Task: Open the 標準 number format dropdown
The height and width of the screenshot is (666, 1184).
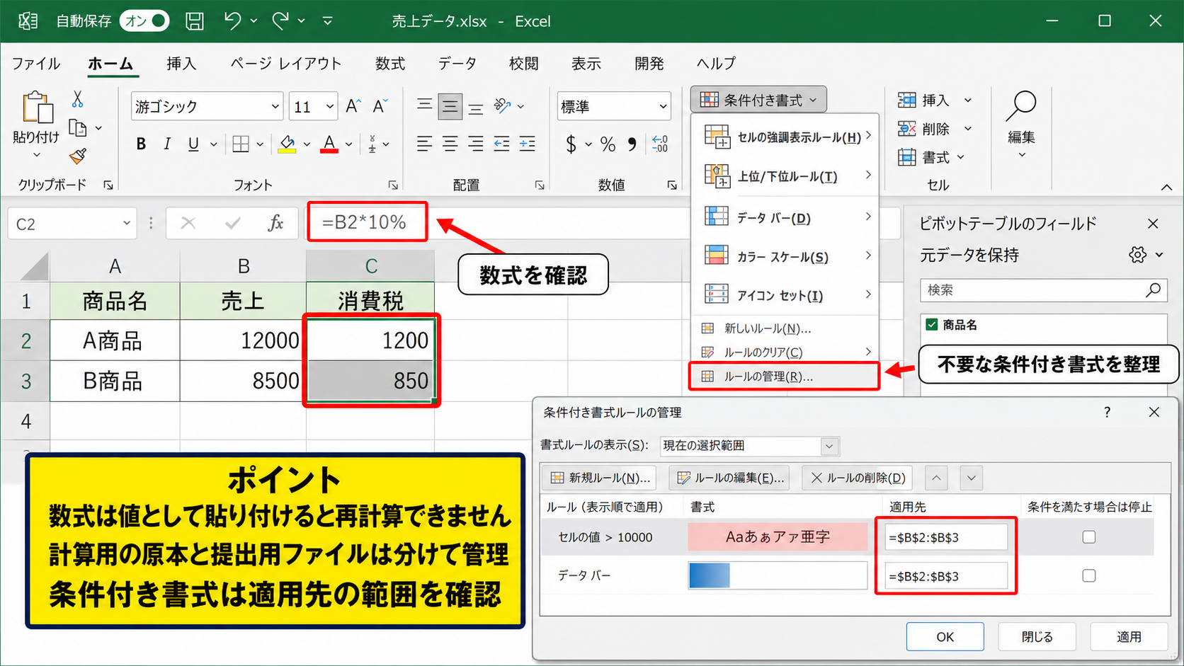Action: click(x=664, y=107)
